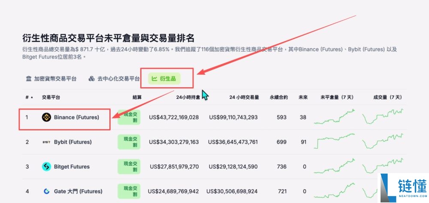The width and height of the screenshot is (429, 203).
Task: Click the chart icon in 衍生品 tab
Action: click(154, 79)
